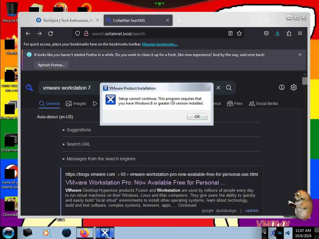This screenshot has width=319, height=239.
Task: Open result options three-dots icon
Action: 241,211
